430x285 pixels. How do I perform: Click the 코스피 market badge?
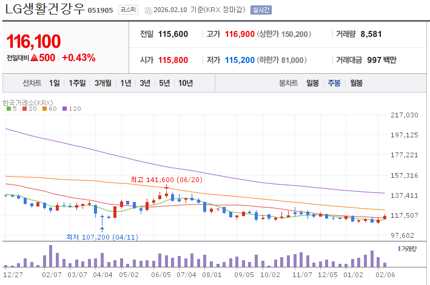point(127,10)
